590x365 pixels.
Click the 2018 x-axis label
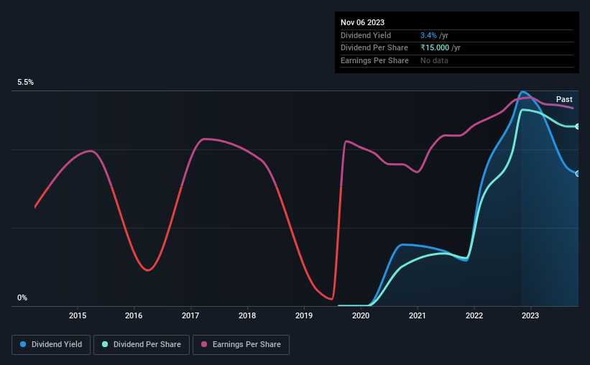click(247, 315)
